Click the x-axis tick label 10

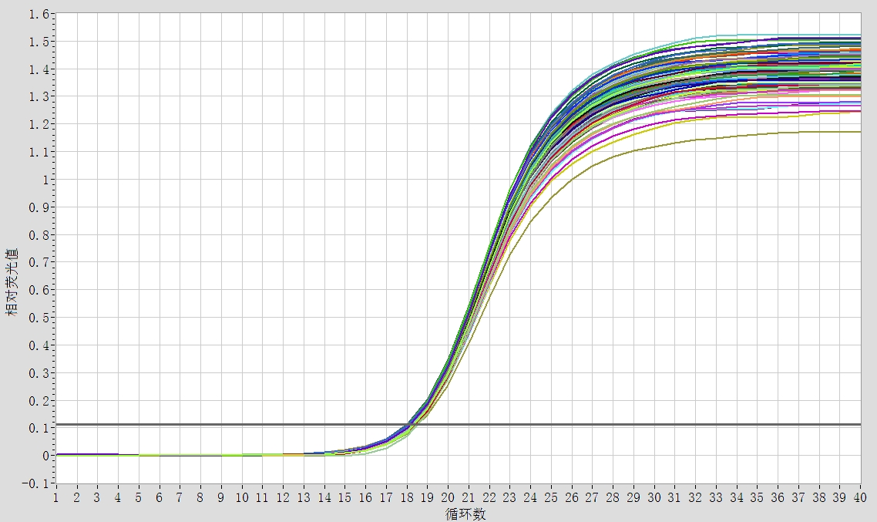pos(242,498)
